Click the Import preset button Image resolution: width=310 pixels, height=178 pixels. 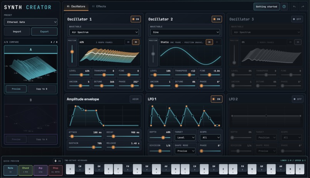[x=17, y=32]
